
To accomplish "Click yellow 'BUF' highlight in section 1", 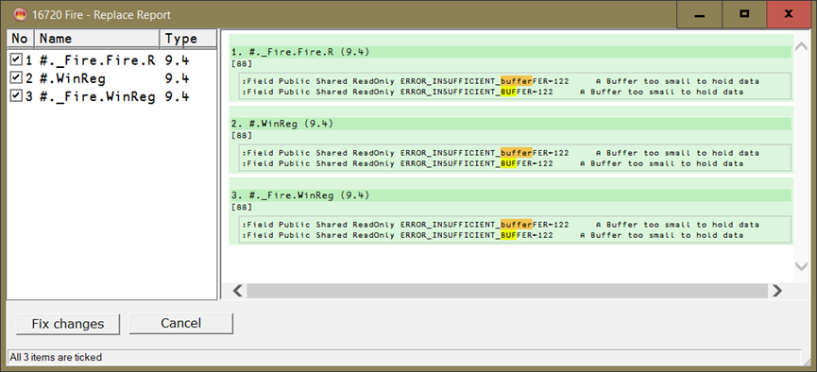I will click(508, 92).
